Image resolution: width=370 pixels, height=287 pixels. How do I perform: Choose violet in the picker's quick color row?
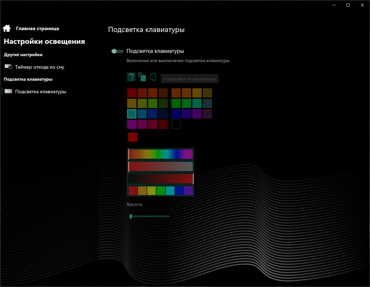tap(188, 191)
